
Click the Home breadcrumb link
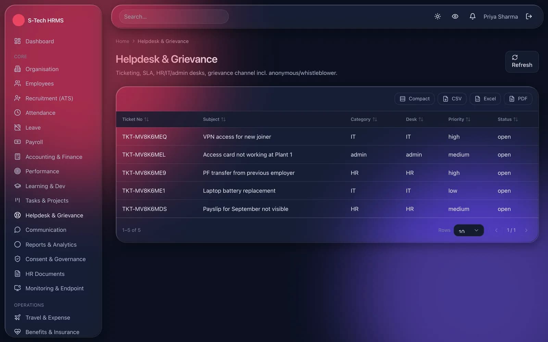pos(122,41)
